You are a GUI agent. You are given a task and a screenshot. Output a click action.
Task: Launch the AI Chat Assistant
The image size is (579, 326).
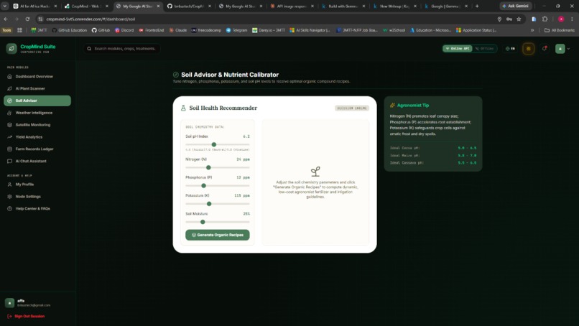[x=31, y=162]
